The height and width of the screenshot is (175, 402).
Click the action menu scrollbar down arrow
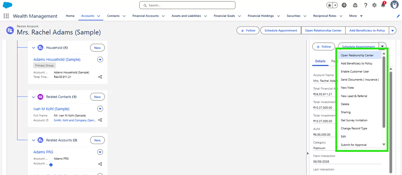point(384,144)
